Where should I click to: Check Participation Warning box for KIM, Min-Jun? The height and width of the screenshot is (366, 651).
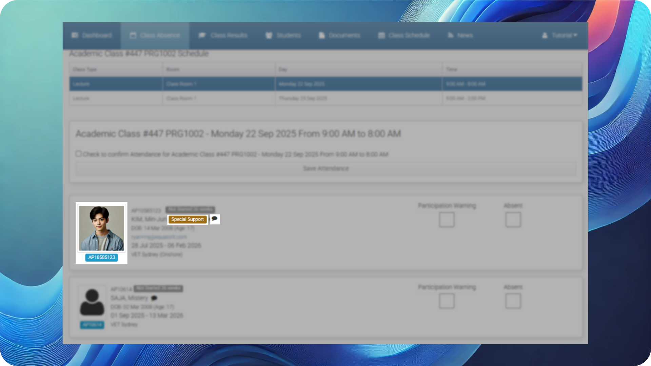click(x=447, y=220)
